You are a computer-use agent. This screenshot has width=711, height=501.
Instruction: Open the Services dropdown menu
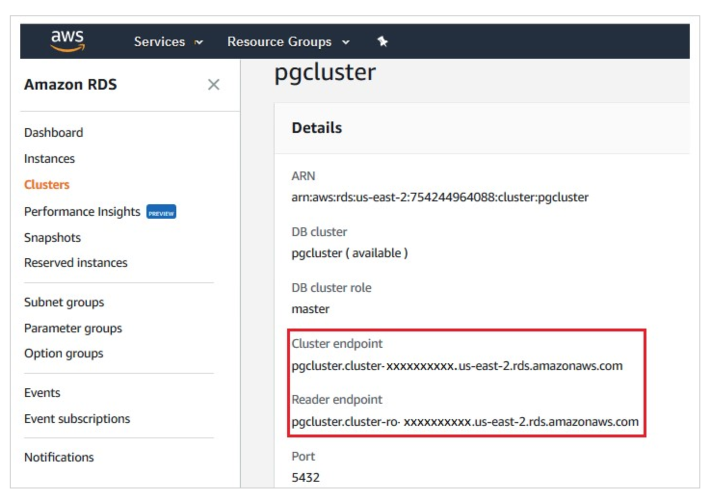tap(168, 42)
